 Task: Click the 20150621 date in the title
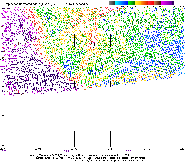[x=67, y=4]
